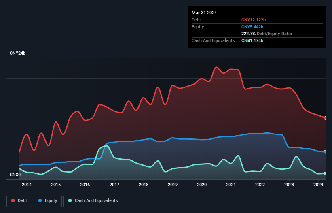332x213 pixels.
Task: Click the 2024 x-axis label
Action: [318, 185]
